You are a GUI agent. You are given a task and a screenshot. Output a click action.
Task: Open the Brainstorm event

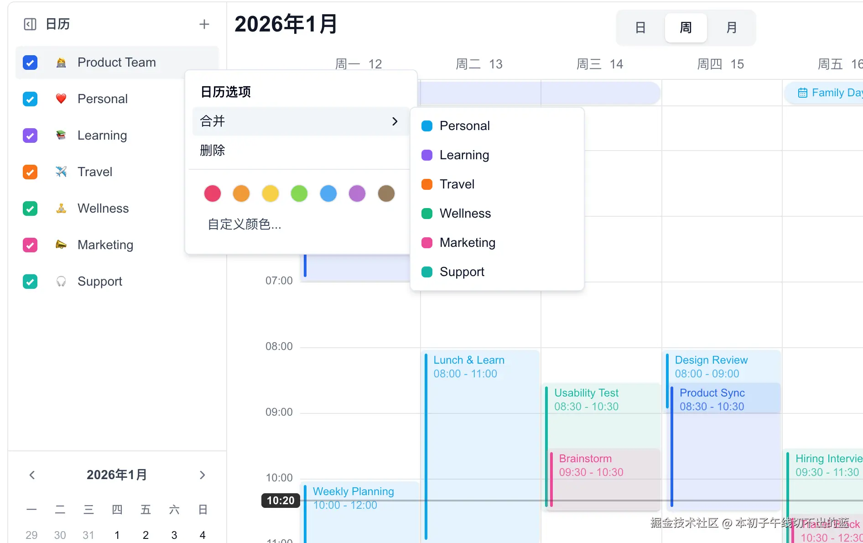click(x=604, y=479)
